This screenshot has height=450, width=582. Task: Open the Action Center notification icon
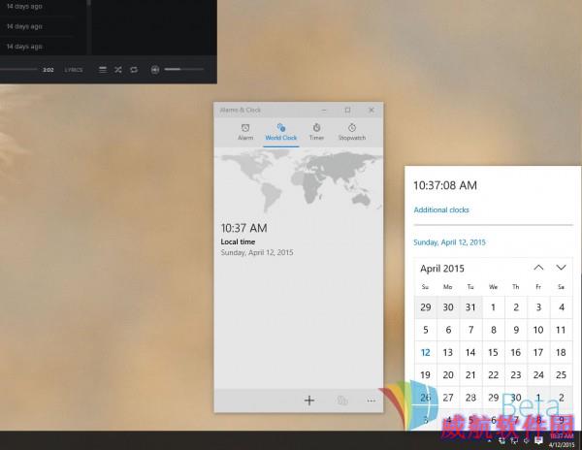click(538, 440)
